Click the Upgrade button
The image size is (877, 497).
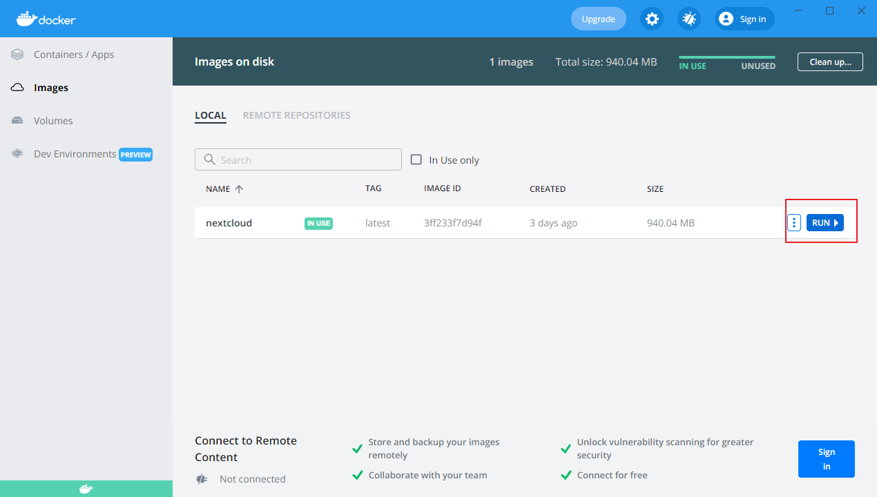(x=599, y=19)
